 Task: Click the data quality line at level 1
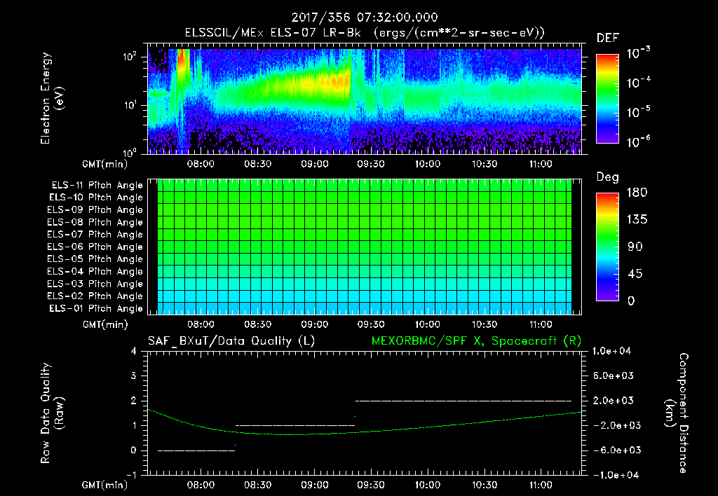click(295, 425)
